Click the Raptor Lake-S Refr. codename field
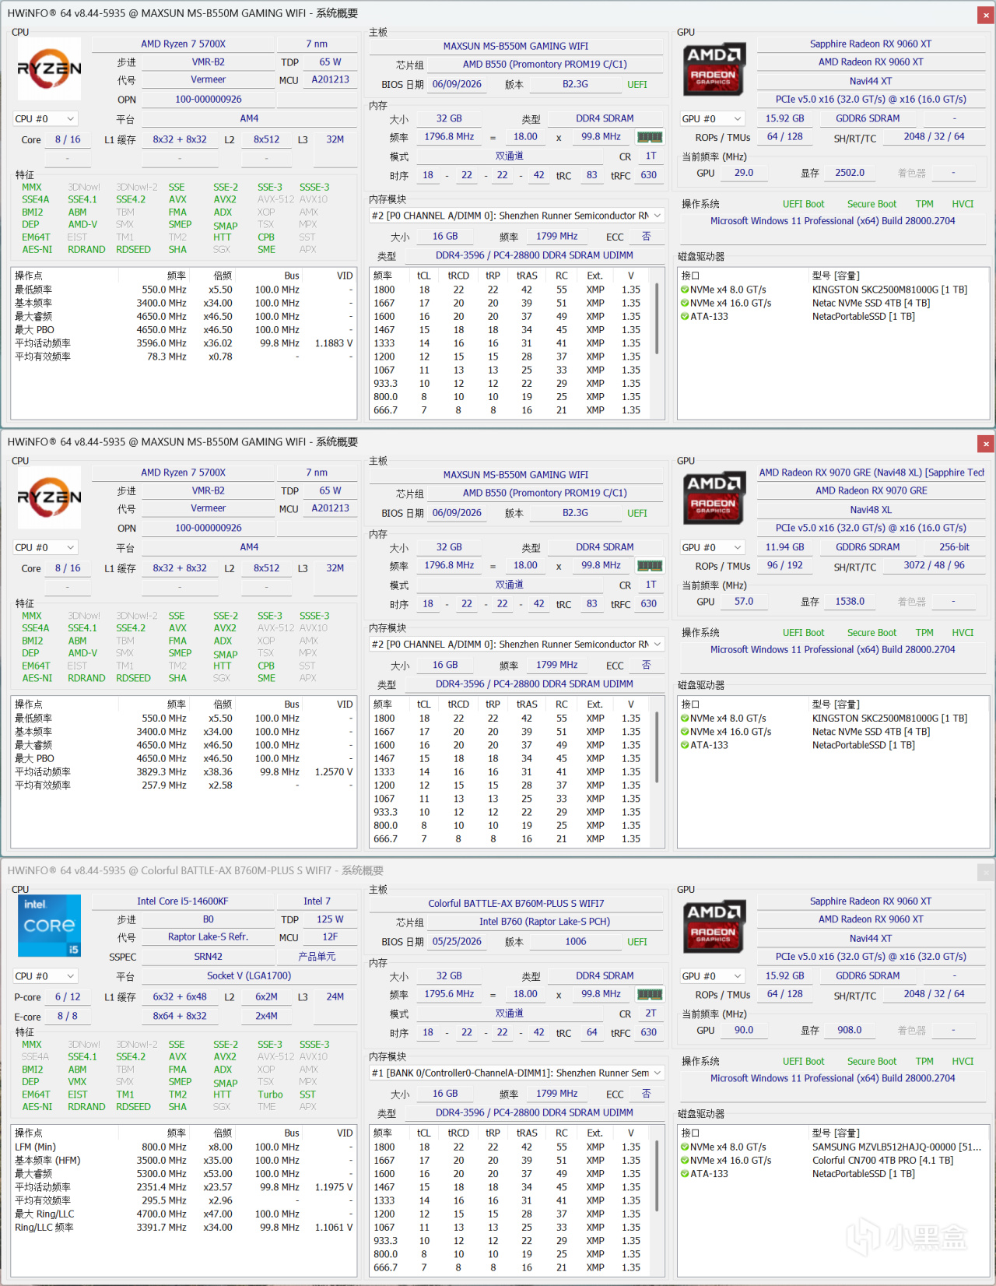 click(208, 937)
